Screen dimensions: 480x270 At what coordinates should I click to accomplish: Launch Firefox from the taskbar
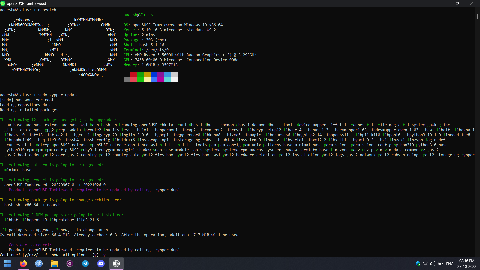(23, 264)
